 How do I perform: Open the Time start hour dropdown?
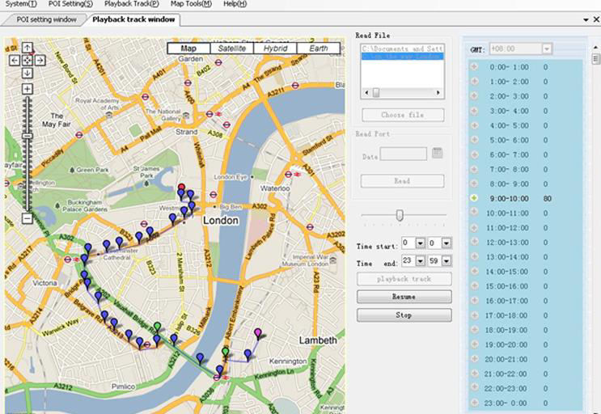421,243
